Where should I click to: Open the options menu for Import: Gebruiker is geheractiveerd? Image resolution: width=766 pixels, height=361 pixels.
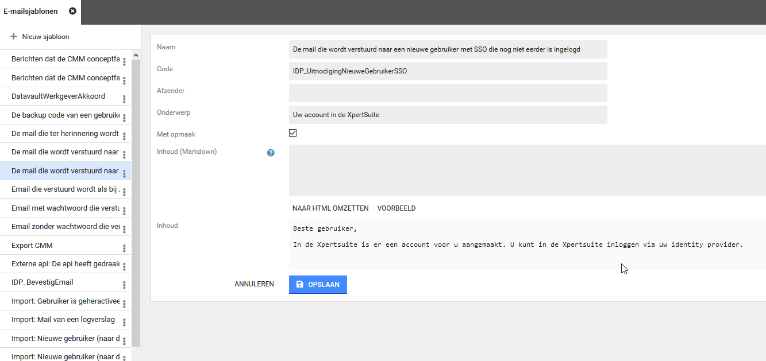pos(124,304)
